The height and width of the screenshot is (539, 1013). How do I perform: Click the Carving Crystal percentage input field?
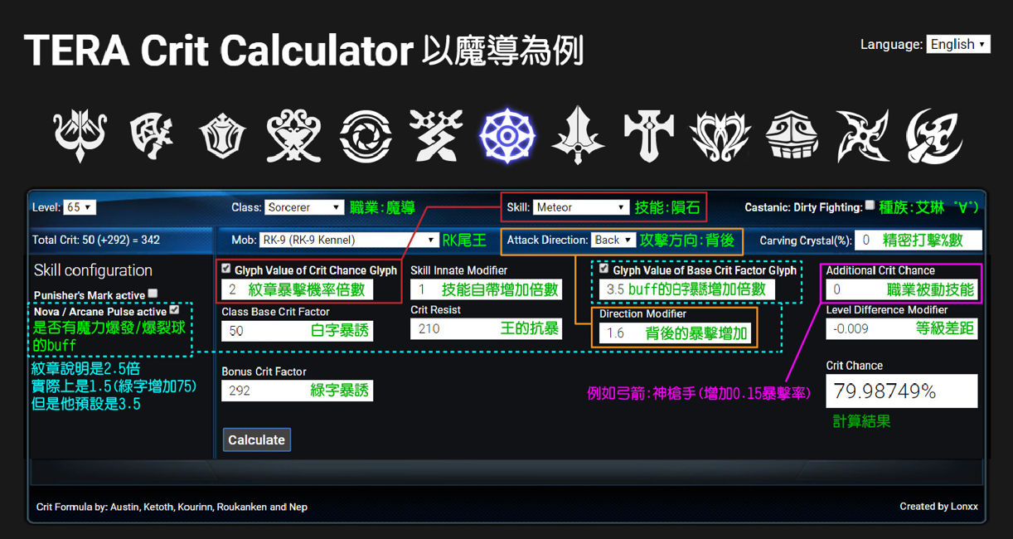point(918,239)
